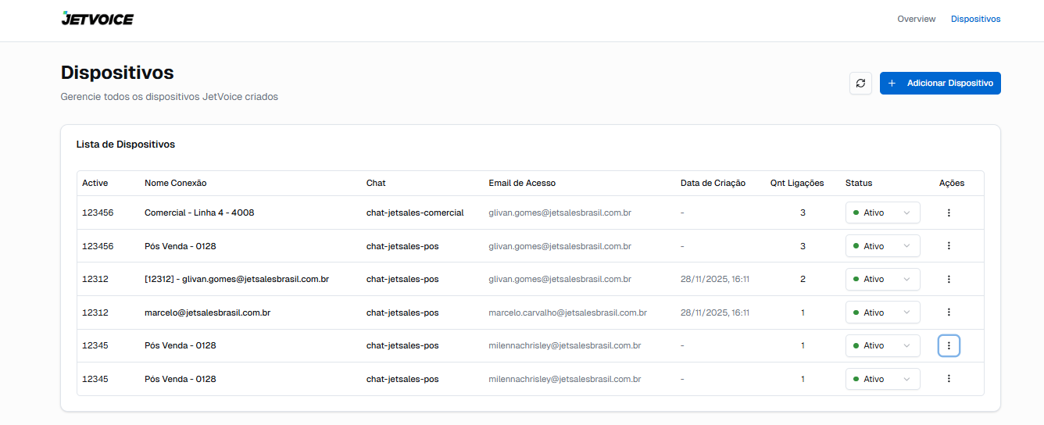This screenshot has width=1044, height=425.
Task: Click the marcelo.carvalho@jetsalesbrasil.com.br email
Action: [567, 312]
